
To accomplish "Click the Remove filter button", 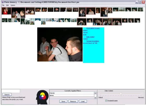I will click(73, 101).
